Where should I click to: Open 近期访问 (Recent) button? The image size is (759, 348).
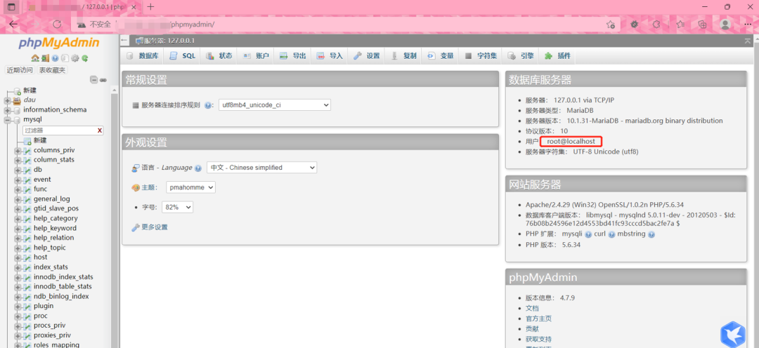tap(20, 70)
